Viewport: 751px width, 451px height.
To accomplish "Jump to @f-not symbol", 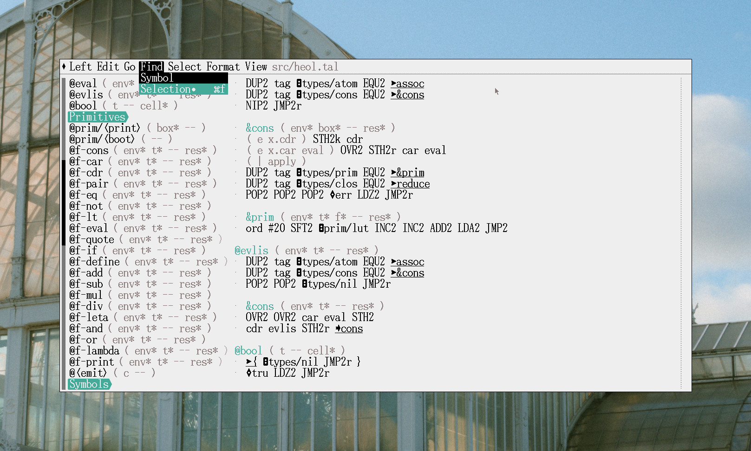I will pyautogui.click(x=86, y=206).
